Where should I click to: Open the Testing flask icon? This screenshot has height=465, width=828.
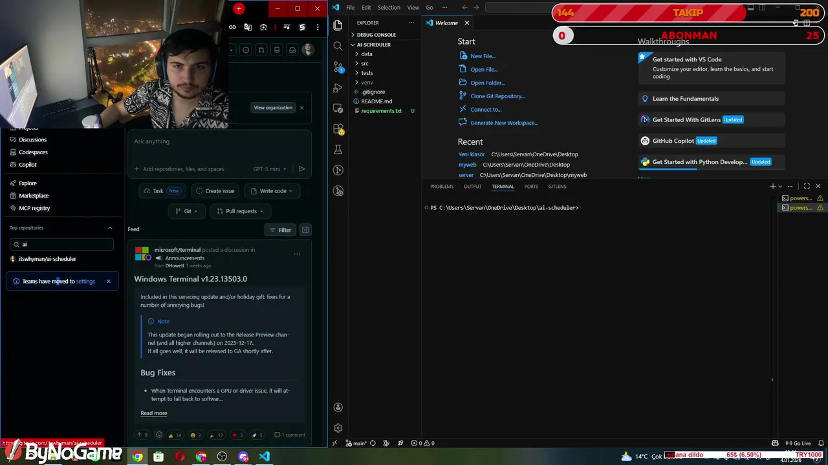click(338, 149)
